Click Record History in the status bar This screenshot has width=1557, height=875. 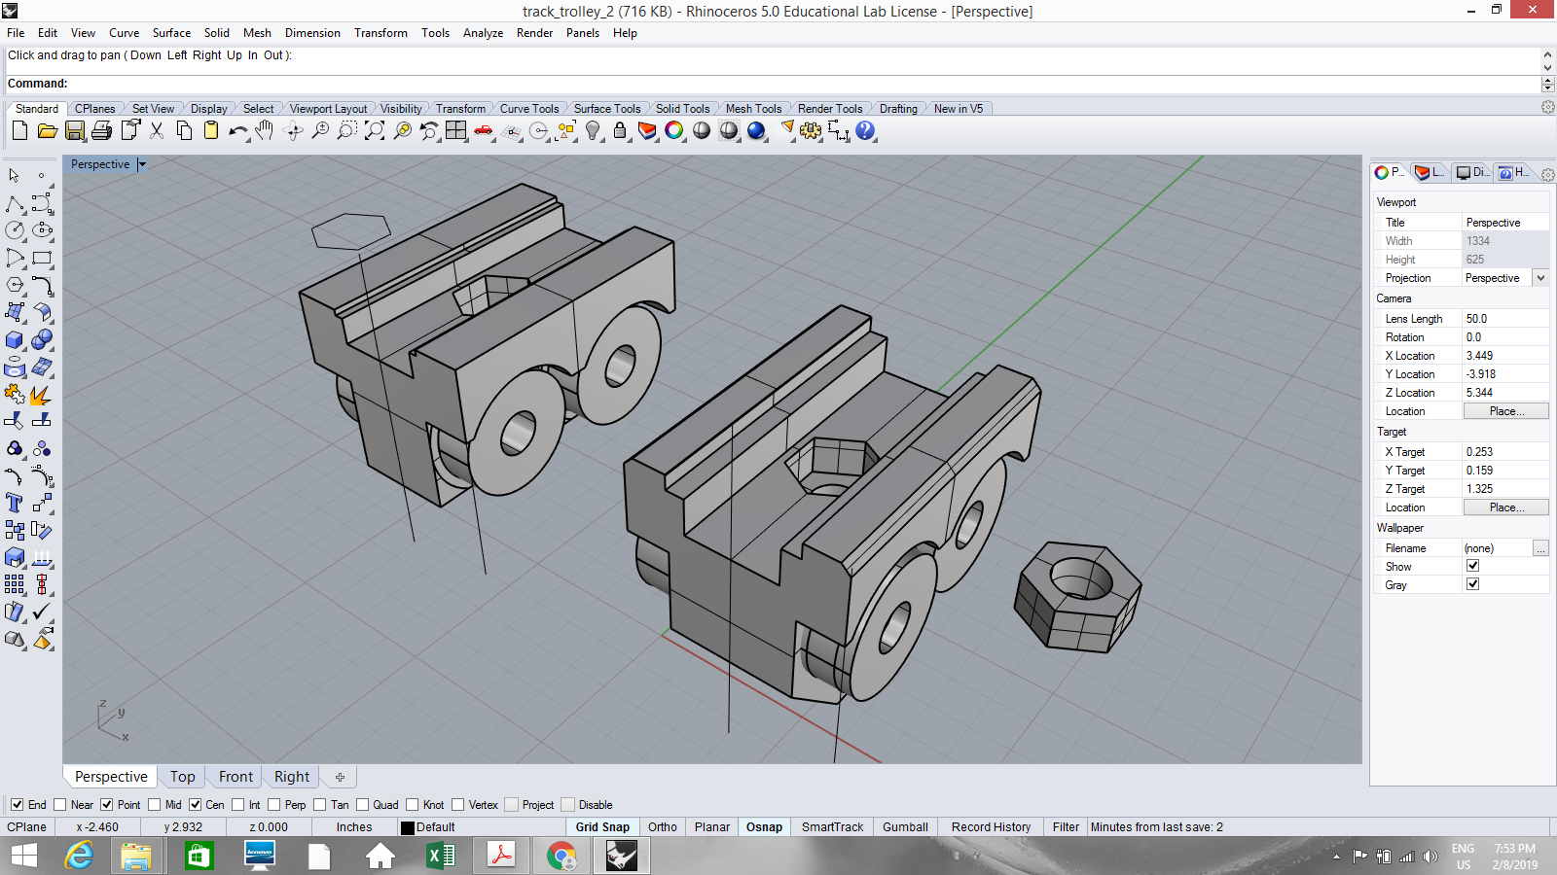point(991,827)
